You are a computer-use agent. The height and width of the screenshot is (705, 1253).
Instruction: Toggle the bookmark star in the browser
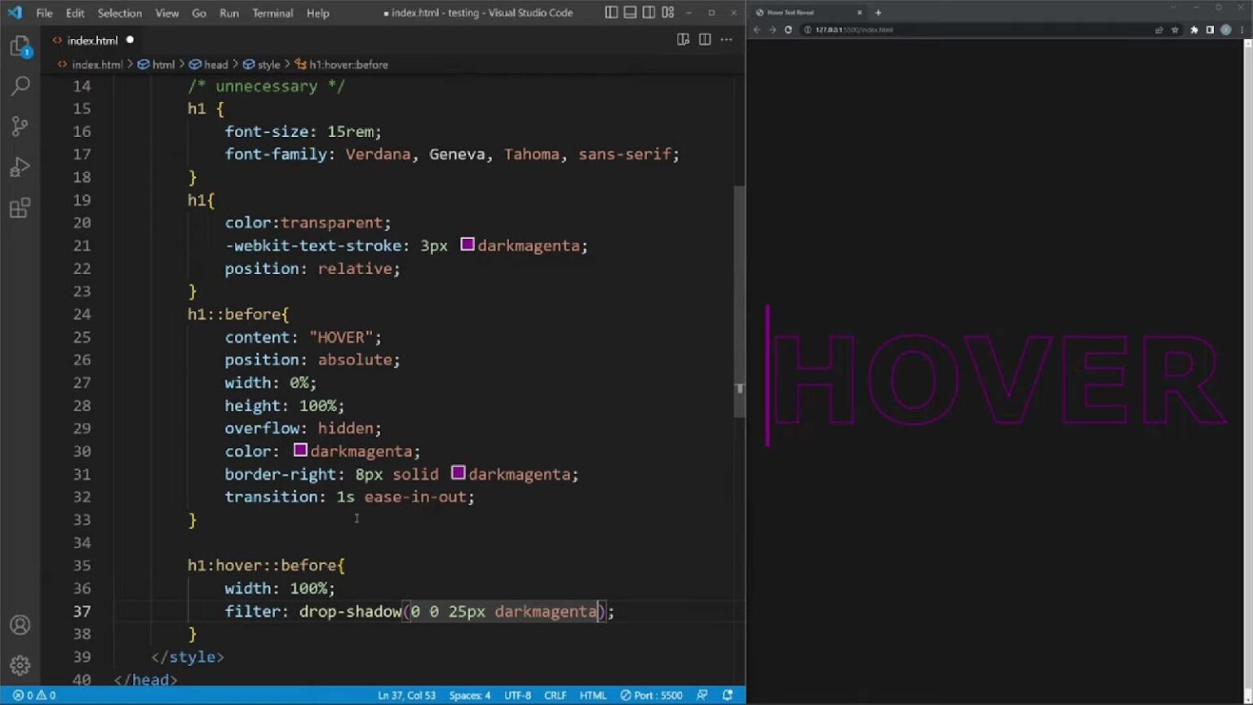(1175, 29)
